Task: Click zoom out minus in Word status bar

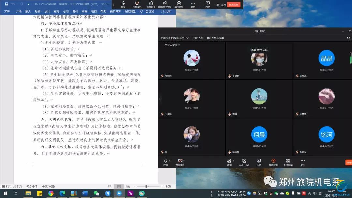Action: 135,186
